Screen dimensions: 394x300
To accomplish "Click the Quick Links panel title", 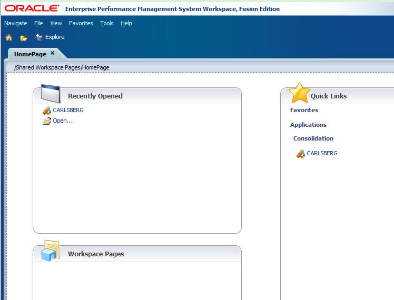I will click(328, 96).
